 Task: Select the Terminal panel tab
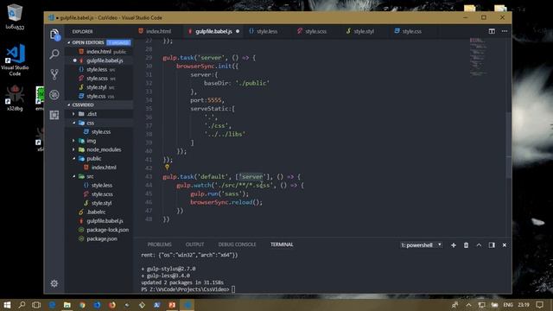click(282, 244)
